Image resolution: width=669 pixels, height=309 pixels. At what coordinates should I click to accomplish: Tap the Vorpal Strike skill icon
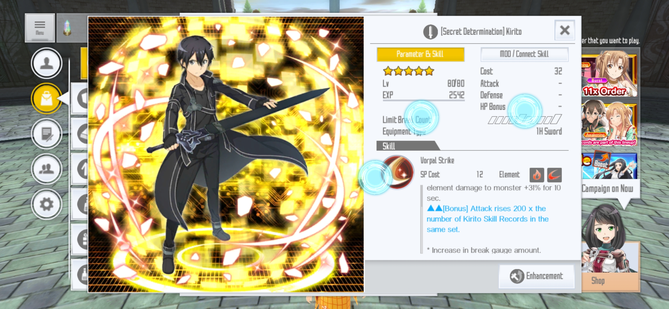[398, 172]
